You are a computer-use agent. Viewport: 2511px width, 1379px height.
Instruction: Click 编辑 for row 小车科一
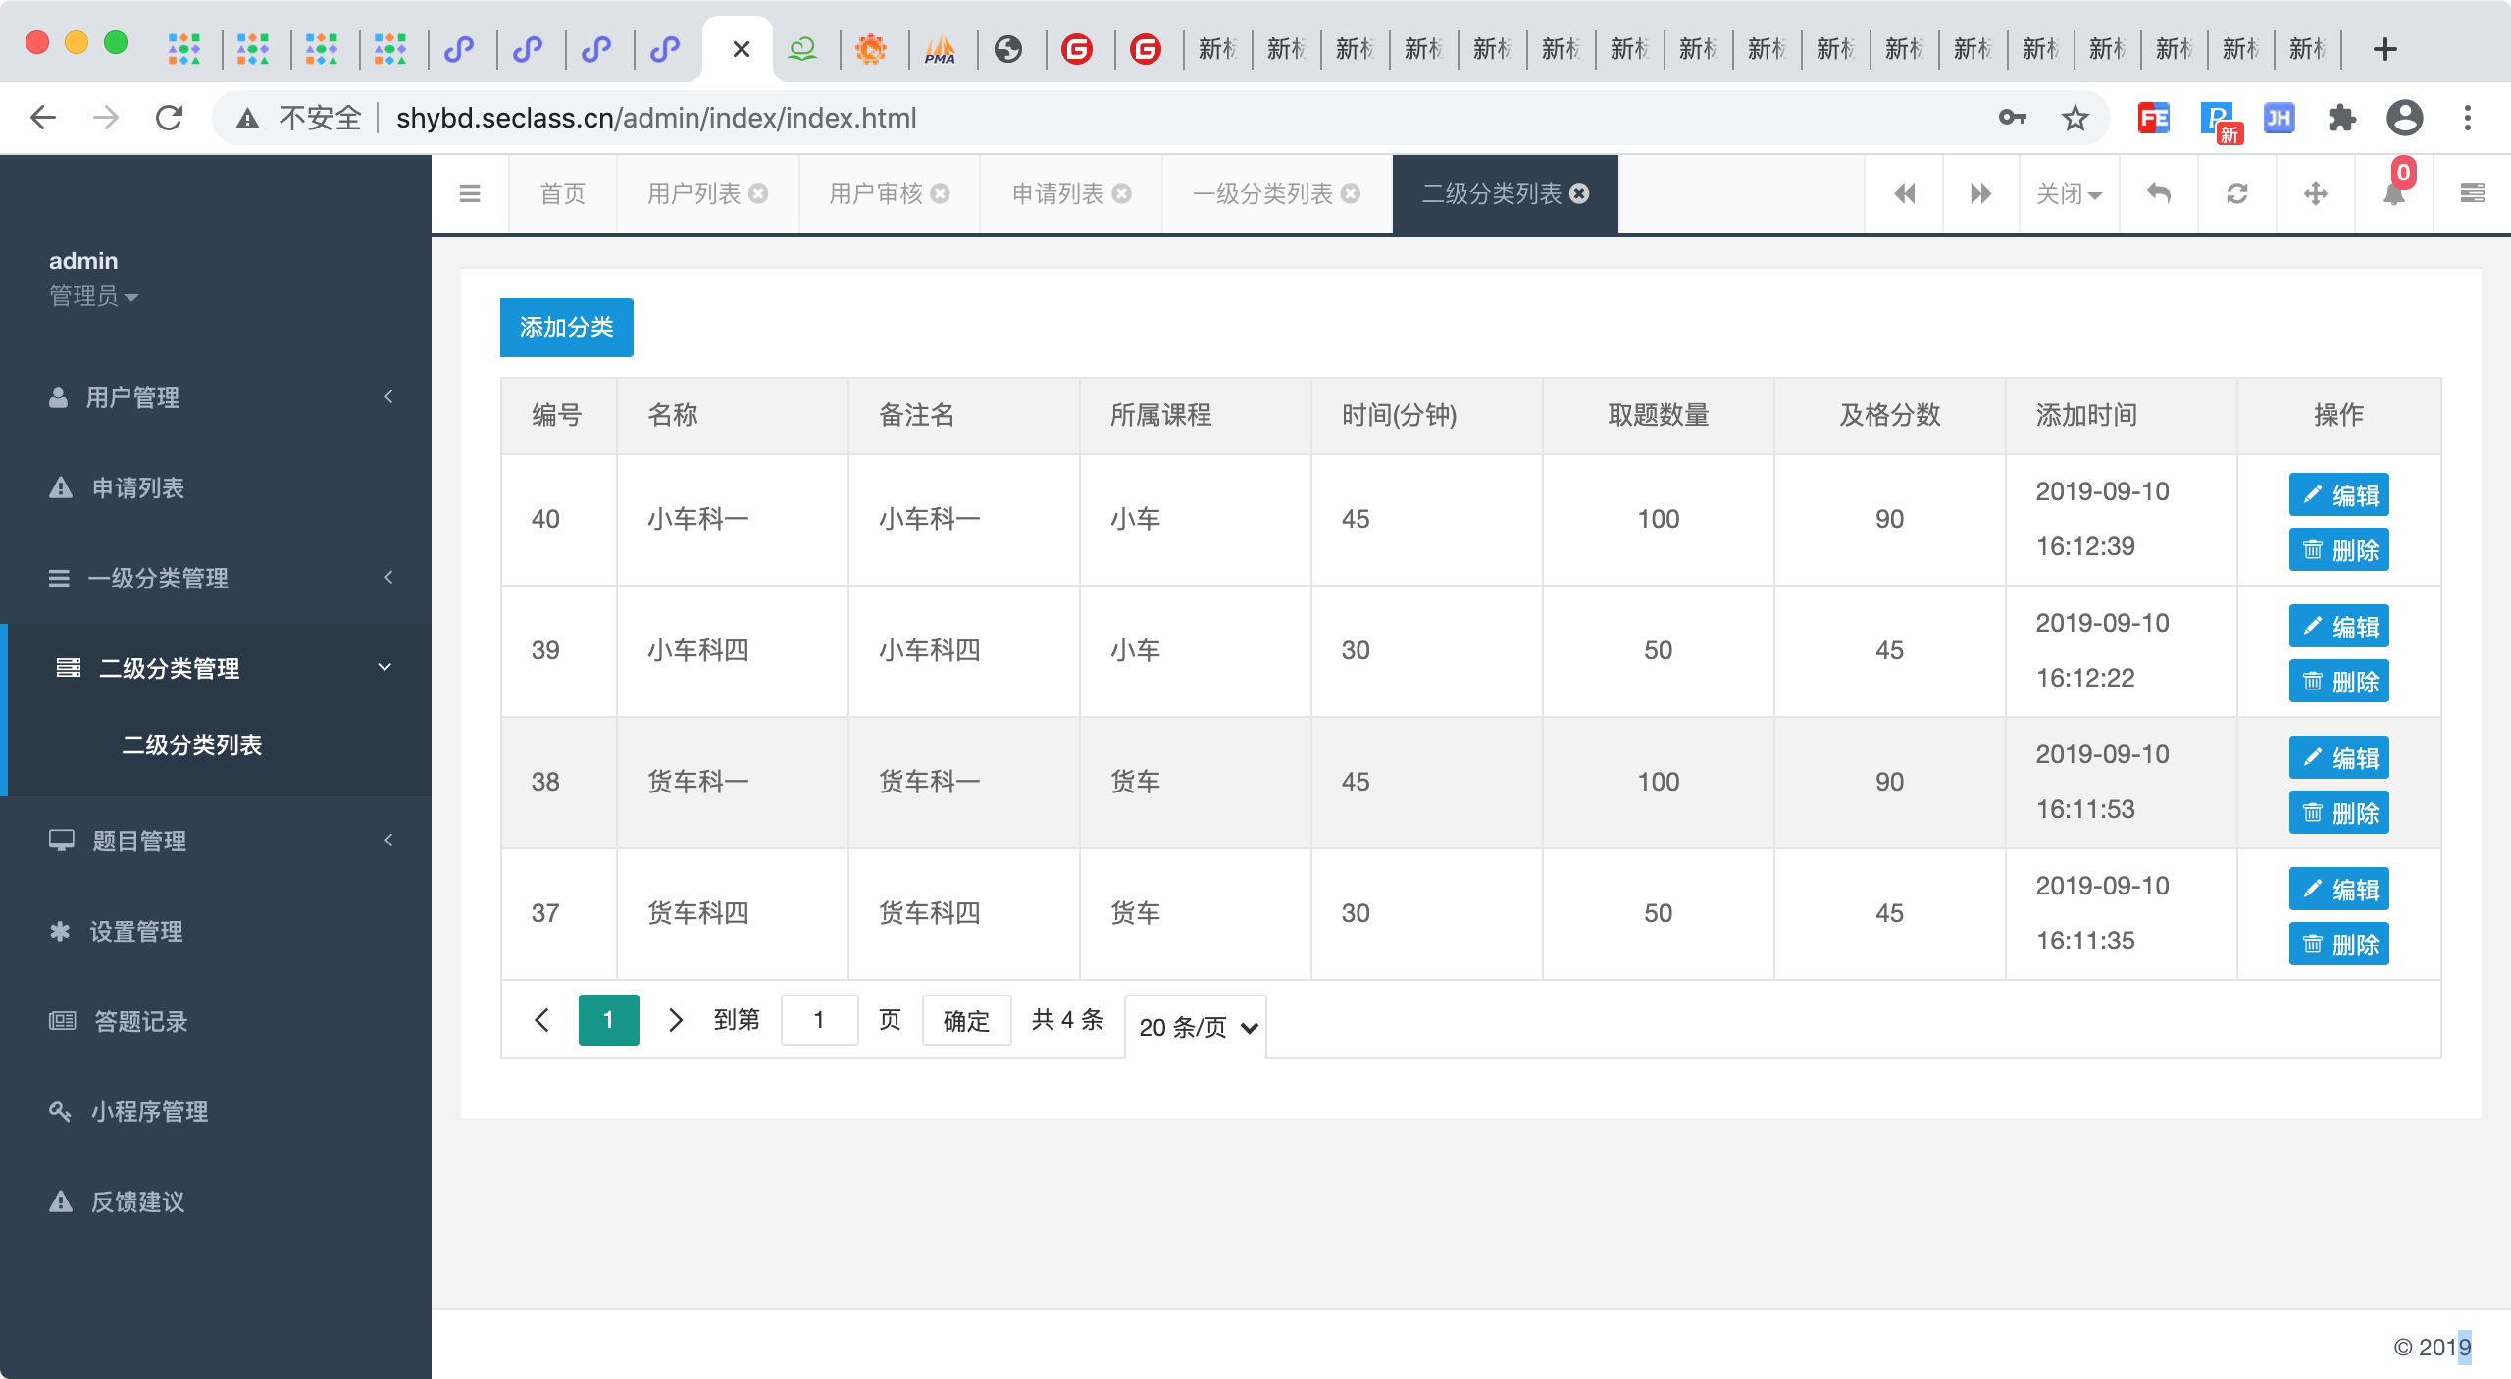point(2338,494)
